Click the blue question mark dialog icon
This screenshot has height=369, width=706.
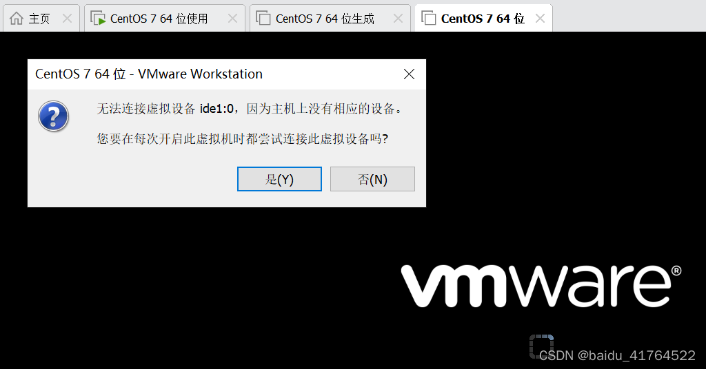click(54, 116)
